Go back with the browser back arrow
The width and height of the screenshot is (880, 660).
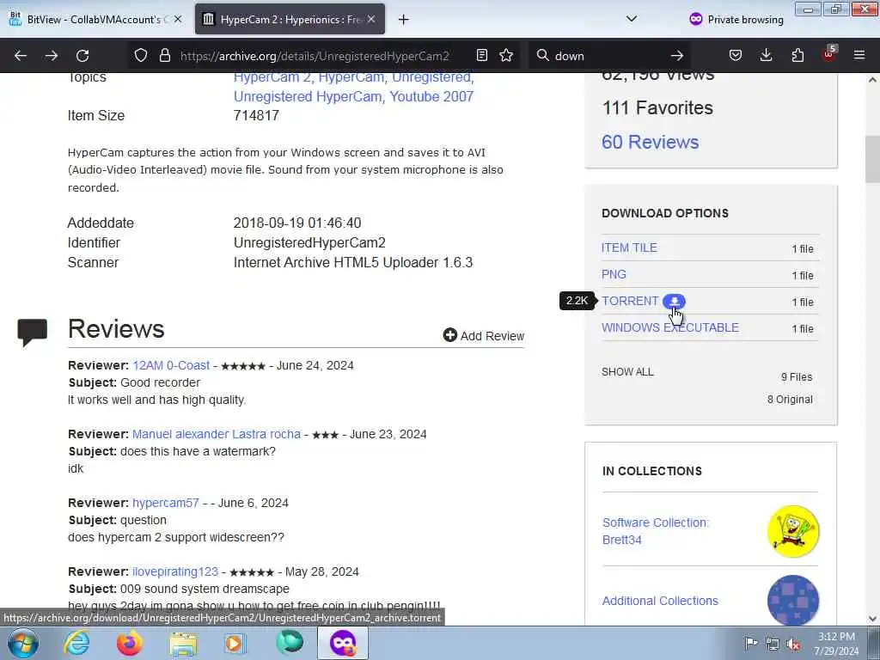(21, 56)
